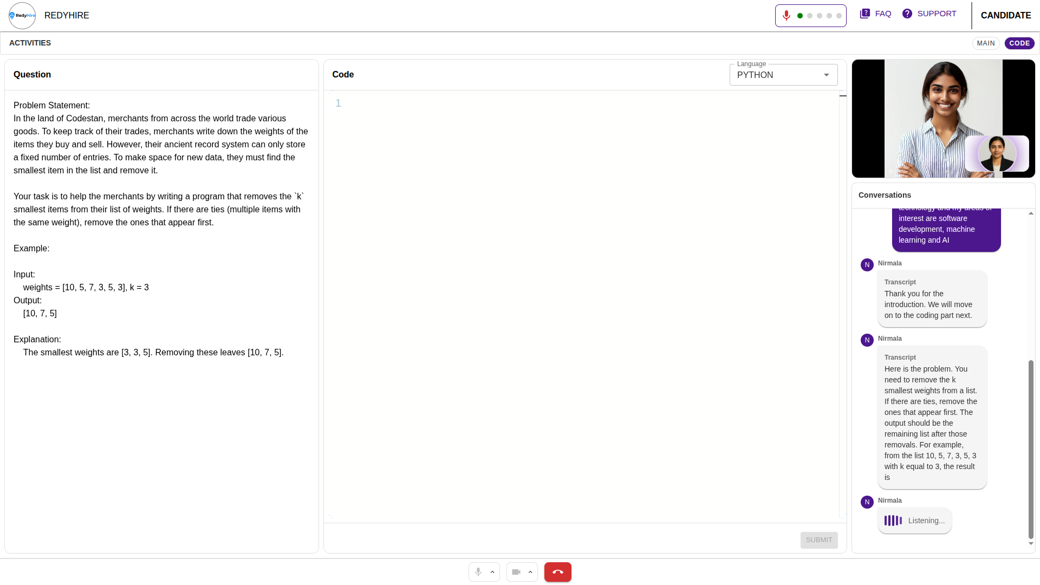The width and height of the screenshot is (1040, 585).
Task: Open the SUPPORT question mark icon
Action: (907, 14)
